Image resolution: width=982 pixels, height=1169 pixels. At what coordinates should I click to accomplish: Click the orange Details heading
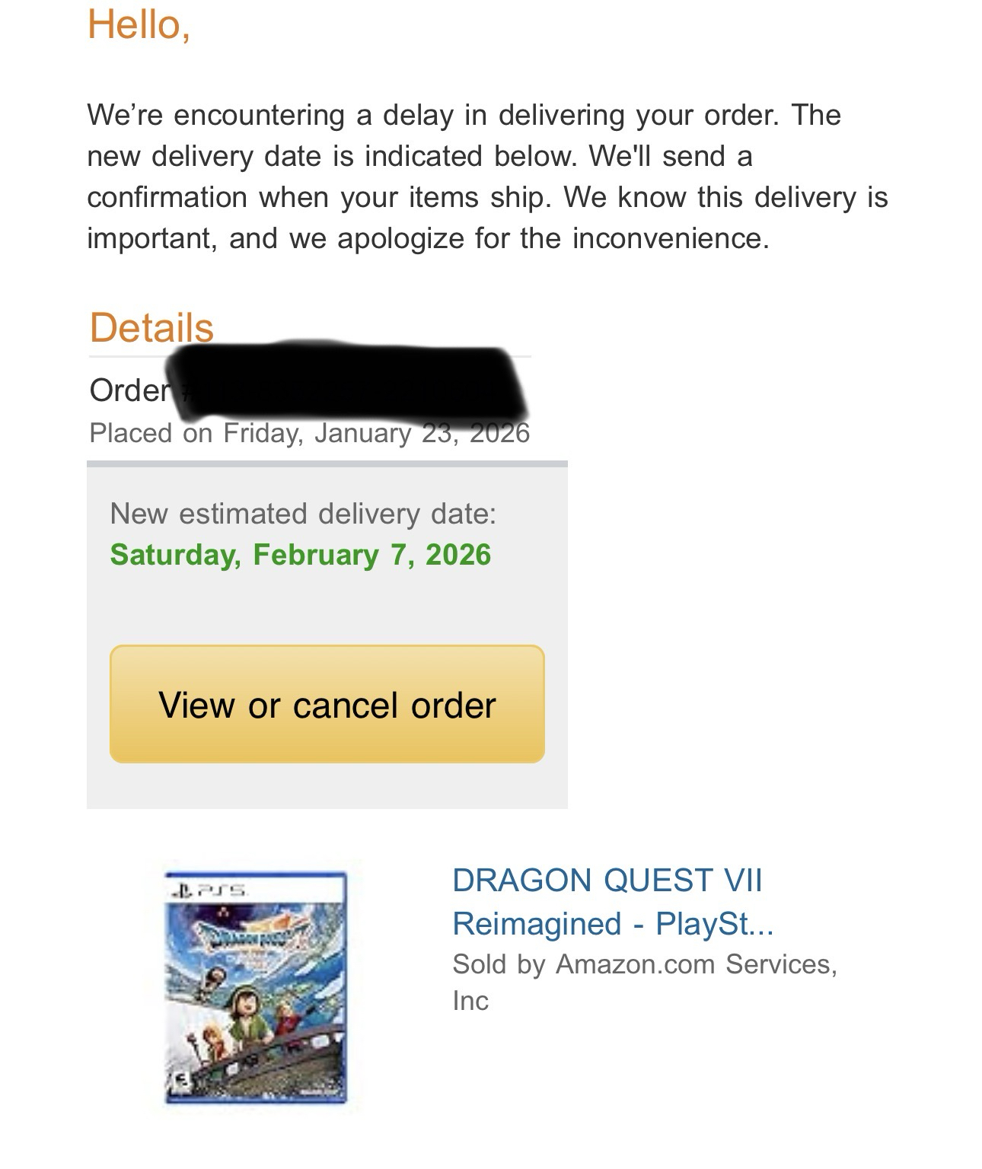click(x=151, y=327)
